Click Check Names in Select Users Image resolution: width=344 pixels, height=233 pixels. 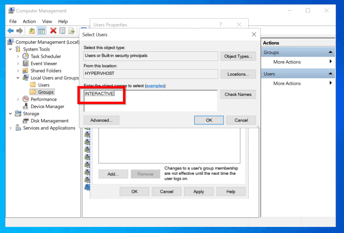(238, 94)
